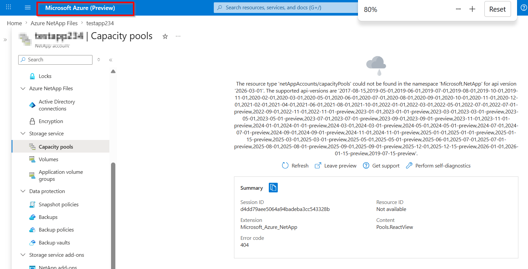Click the Active Directory connections icon
The height and width of the screenshot is (269, 528).
click(32, 105)
